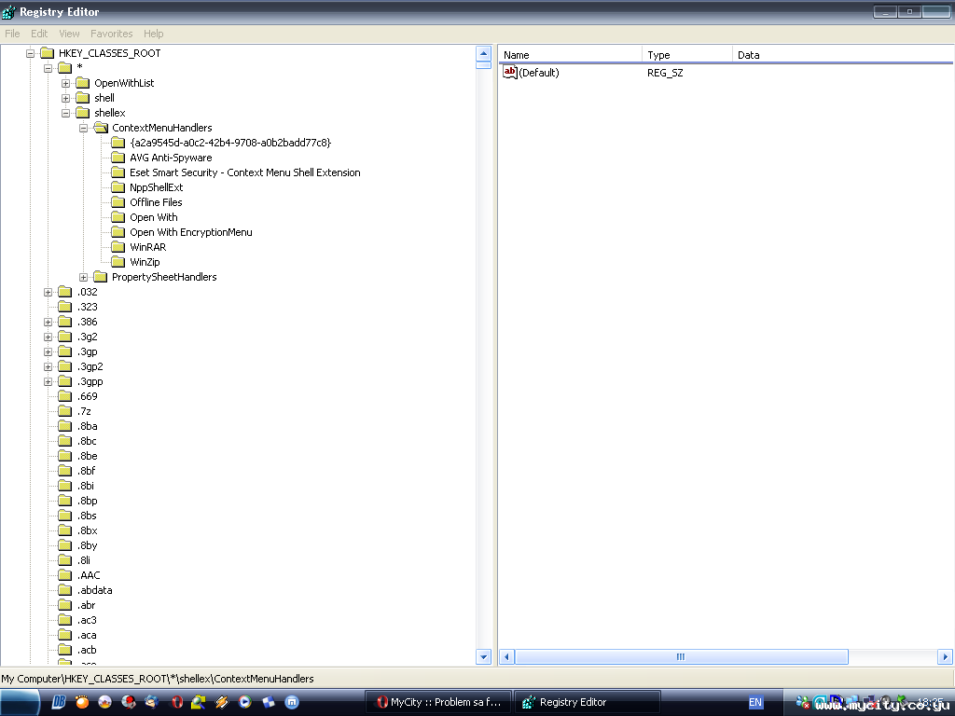Viewport: 955px width, 716px height.
Task: Click the values pane scroll left arrow
Action: pos(506,656)
